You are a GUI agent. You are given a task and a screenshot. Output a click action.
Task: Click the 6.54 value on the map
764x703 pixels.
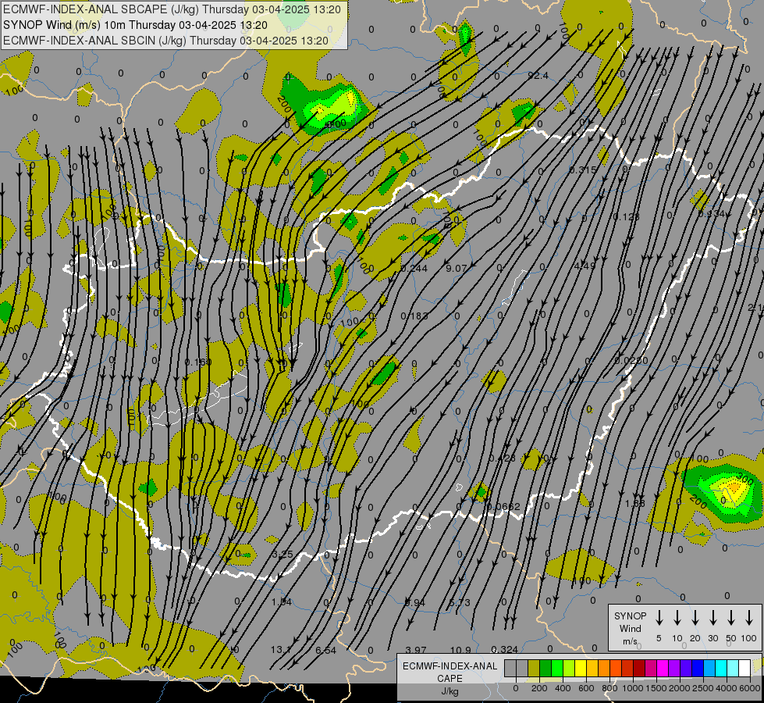pos(325,651)
